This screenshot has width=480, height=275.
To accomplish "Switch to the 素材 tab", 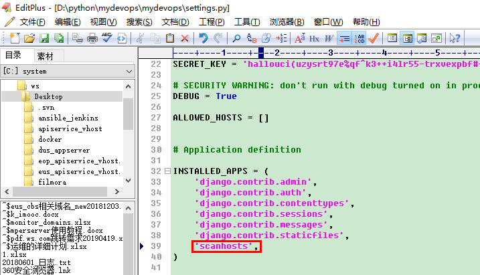I will tap(45, 56).
